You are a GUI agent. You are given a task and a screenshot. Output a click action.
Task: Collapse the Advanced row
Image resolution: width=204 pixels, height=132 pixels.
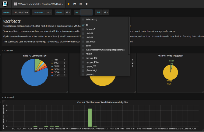[x=8, y=97]
